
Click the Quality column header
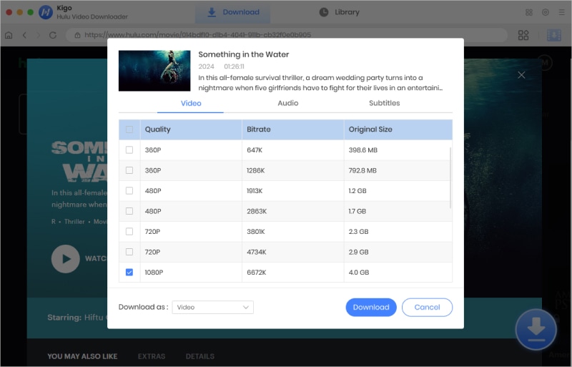(x=191, y=129)
